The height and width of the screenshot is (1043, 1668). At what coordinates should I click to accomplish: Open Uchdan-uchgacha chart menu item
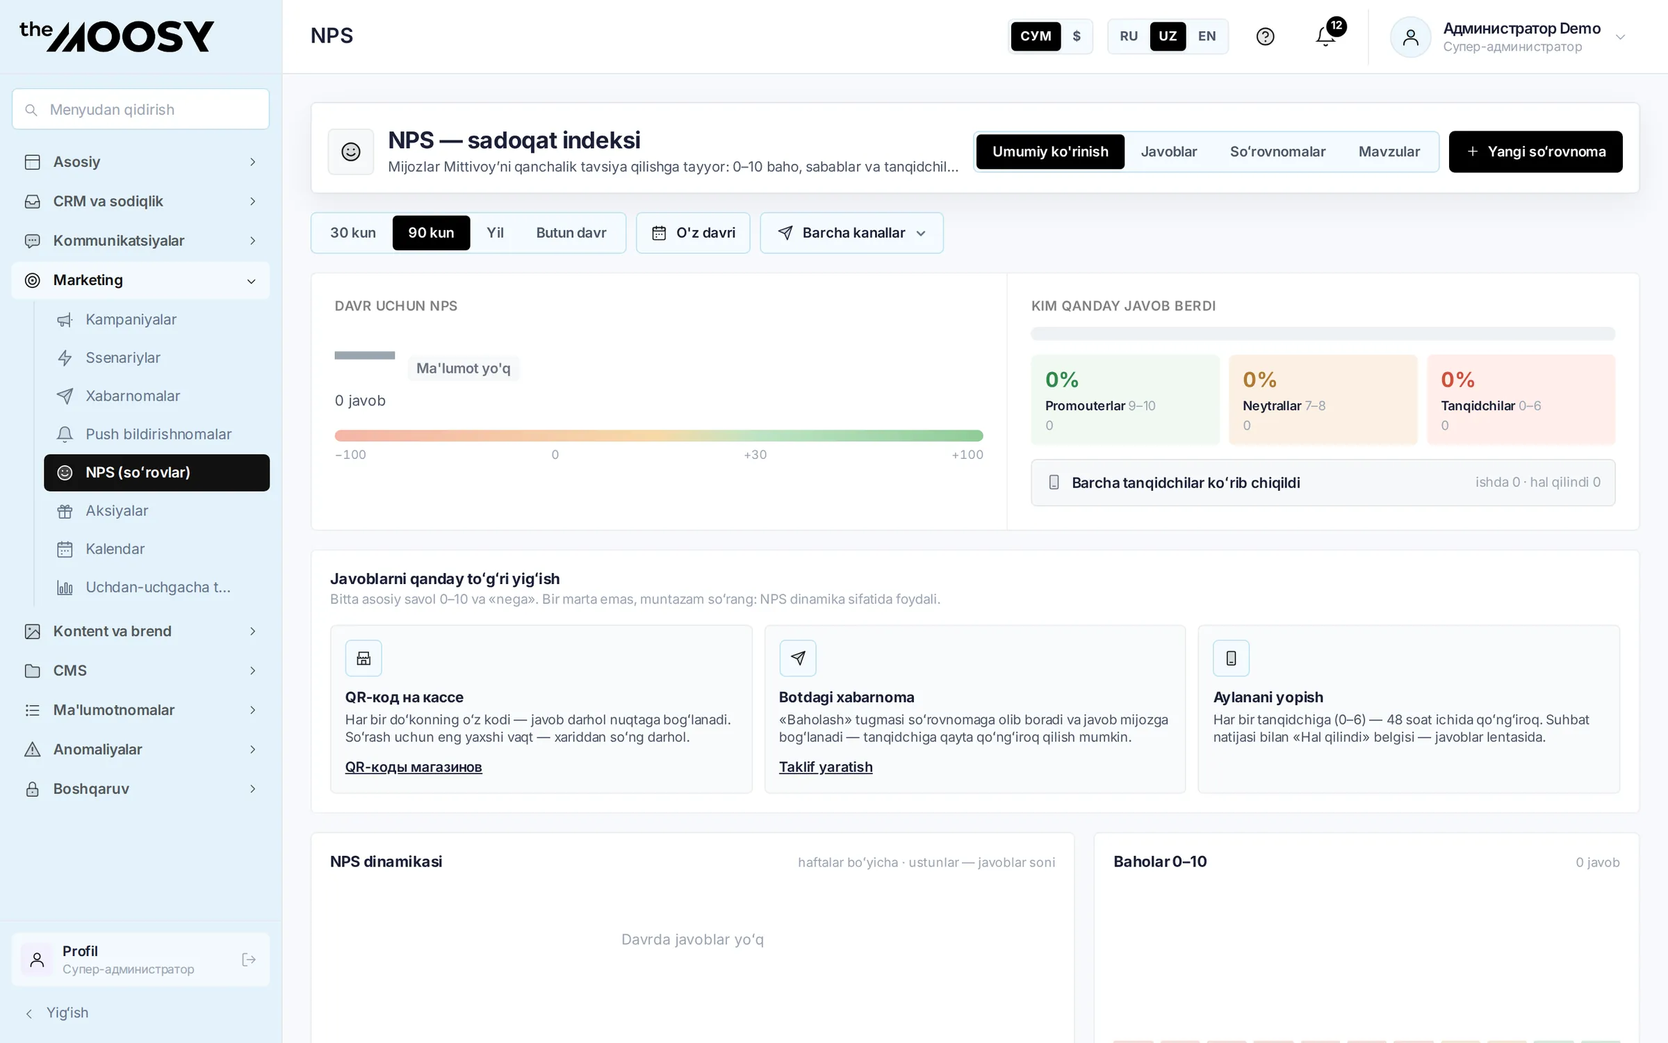(156, 587)
